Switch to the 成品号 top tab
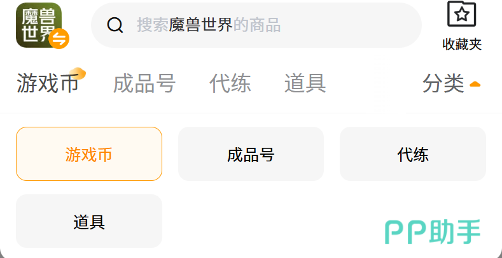 [x=144, y=83]
